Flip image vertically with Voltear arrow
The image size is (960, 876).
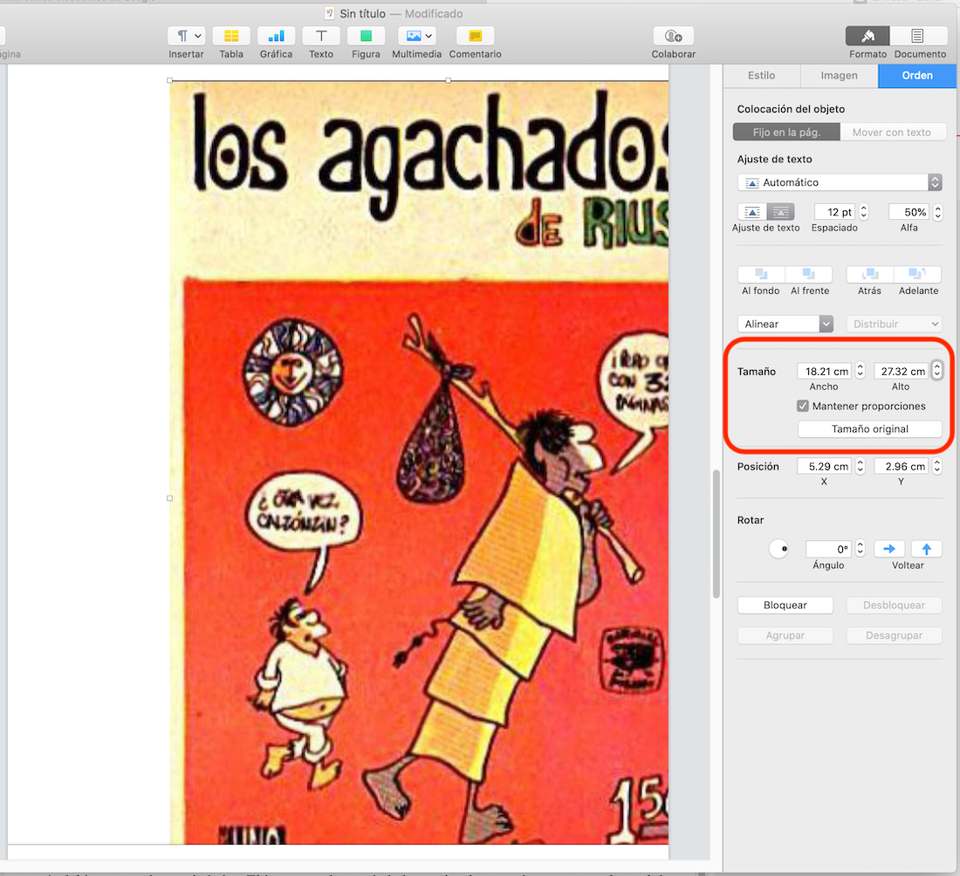pyautogui.click(x=926, y=549)
